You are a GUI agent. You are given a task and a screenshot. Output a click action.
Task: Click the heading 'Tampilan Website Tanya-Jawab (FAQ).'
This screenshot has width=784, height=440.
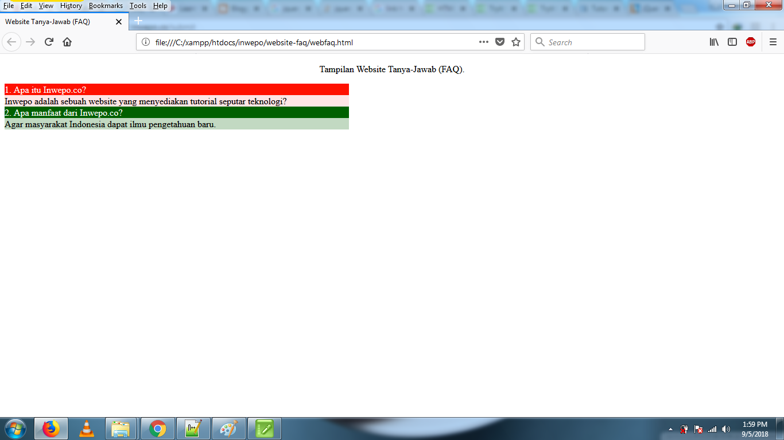coord(392,69)
